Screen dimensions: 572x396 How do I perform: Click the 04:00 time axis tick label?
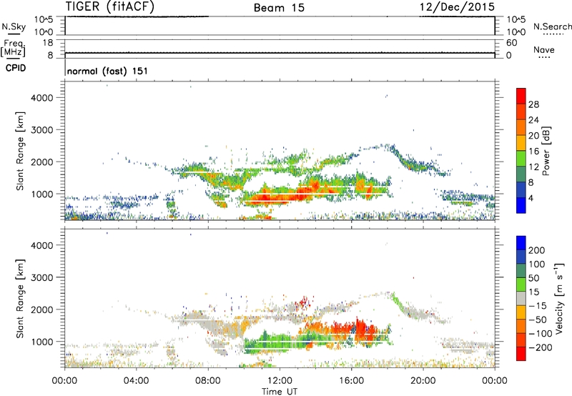(136, 381)
